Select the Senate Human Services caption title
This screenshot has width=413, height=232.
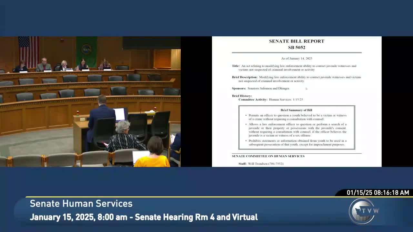[x=81, y=204]
